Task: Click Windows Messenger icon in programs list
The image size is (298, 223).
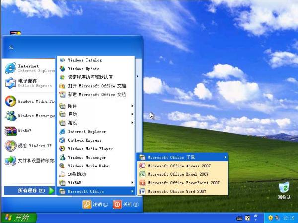Action: pyautogui.click(x=62, y=157)
